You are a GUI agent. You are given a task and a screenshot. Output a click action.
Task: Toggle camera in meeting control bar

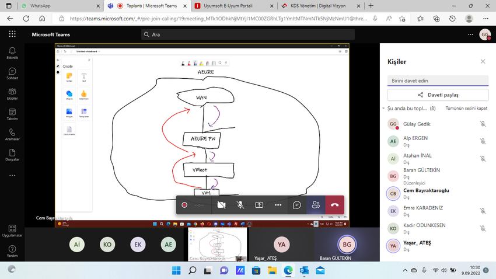[x=221, y=205]
